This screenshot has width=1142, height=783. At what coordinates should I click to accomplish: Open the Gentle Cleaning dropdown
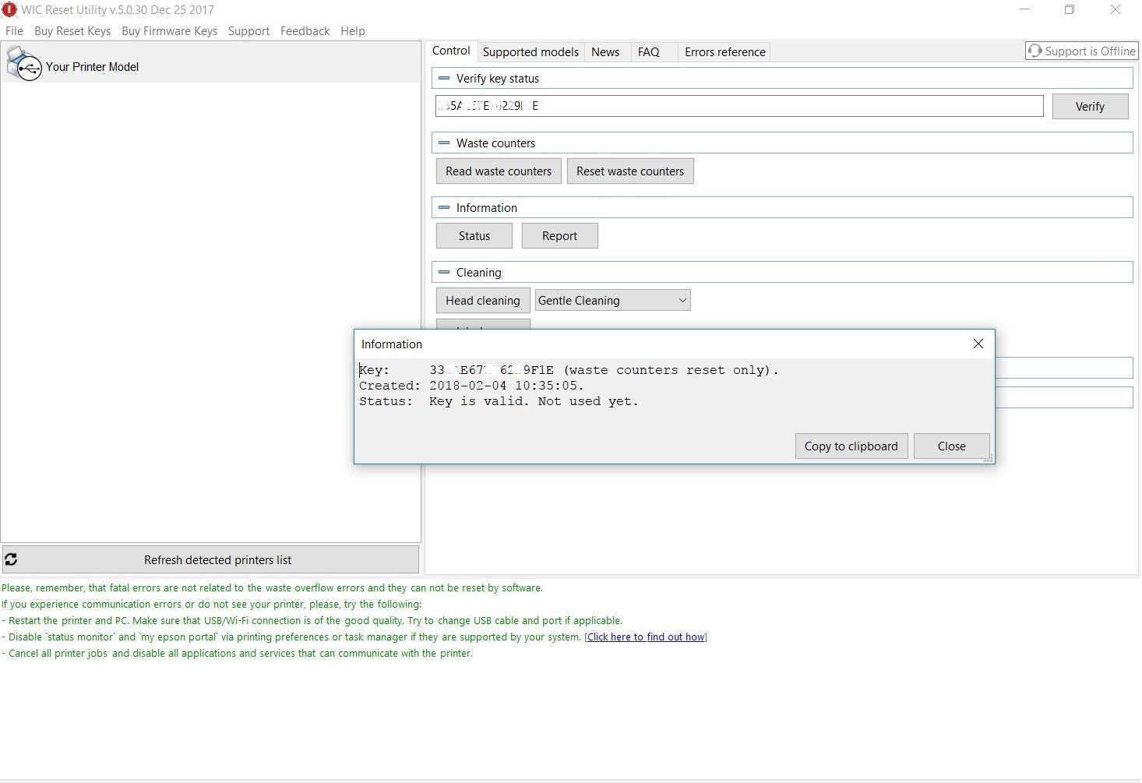pos(612,300)
